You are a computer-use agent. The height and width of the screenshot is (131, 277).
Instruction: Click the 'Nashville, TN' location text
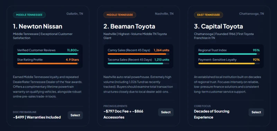164,14
